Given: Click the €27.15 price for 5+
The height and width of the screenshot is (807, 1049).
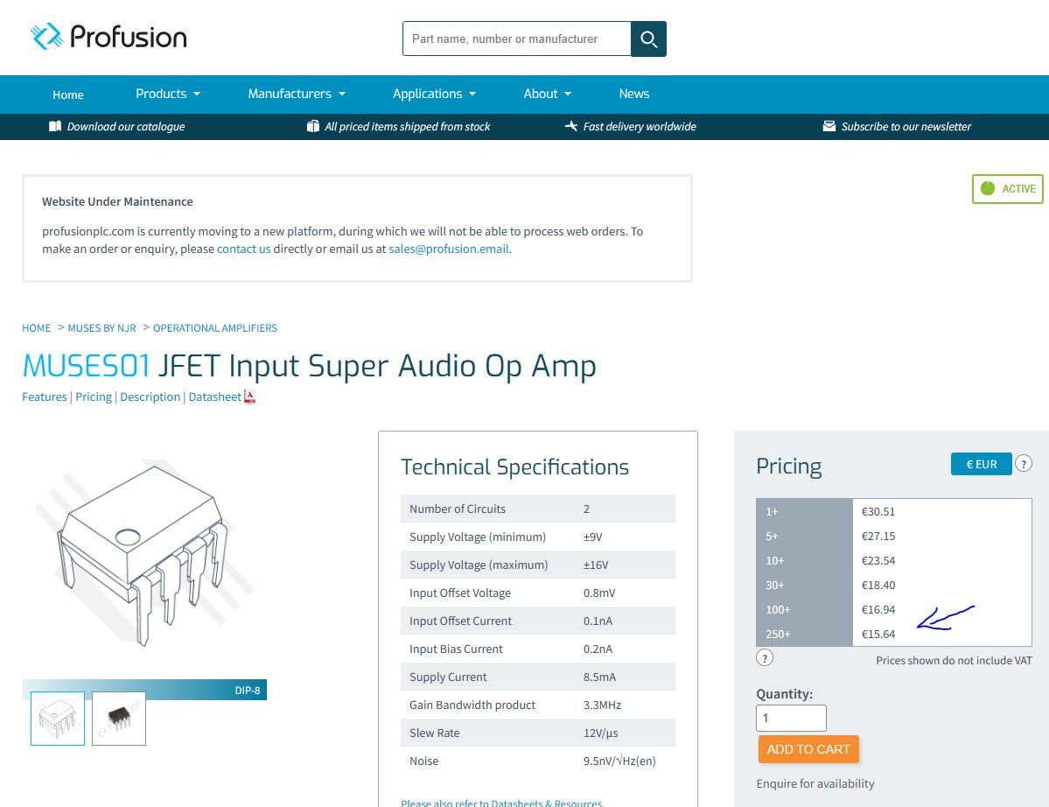Looking at the screenshot, I should pos(878,536).
